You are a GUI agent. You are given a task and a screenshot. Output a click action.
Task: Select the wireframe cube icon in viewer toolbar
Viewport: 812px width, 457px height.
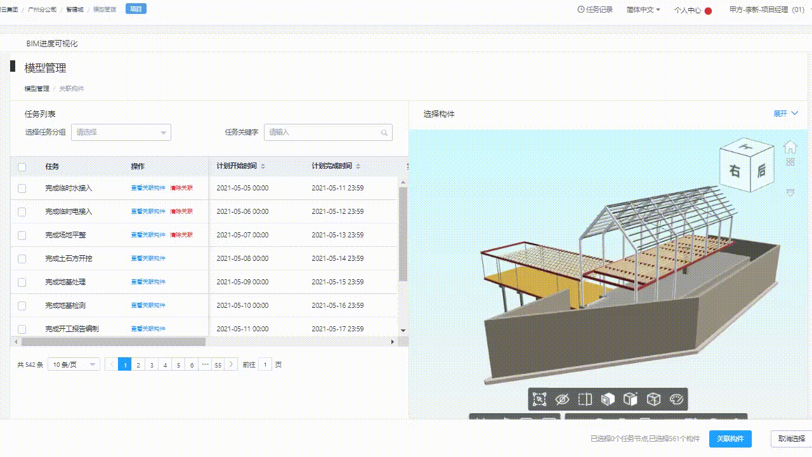(x=653, y=399)
